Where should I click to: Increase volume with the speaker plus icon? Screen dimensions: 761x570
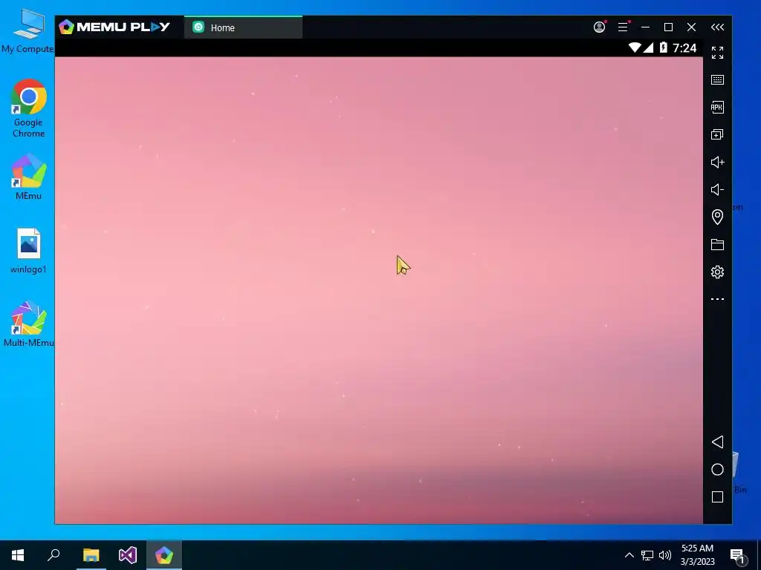717,162
